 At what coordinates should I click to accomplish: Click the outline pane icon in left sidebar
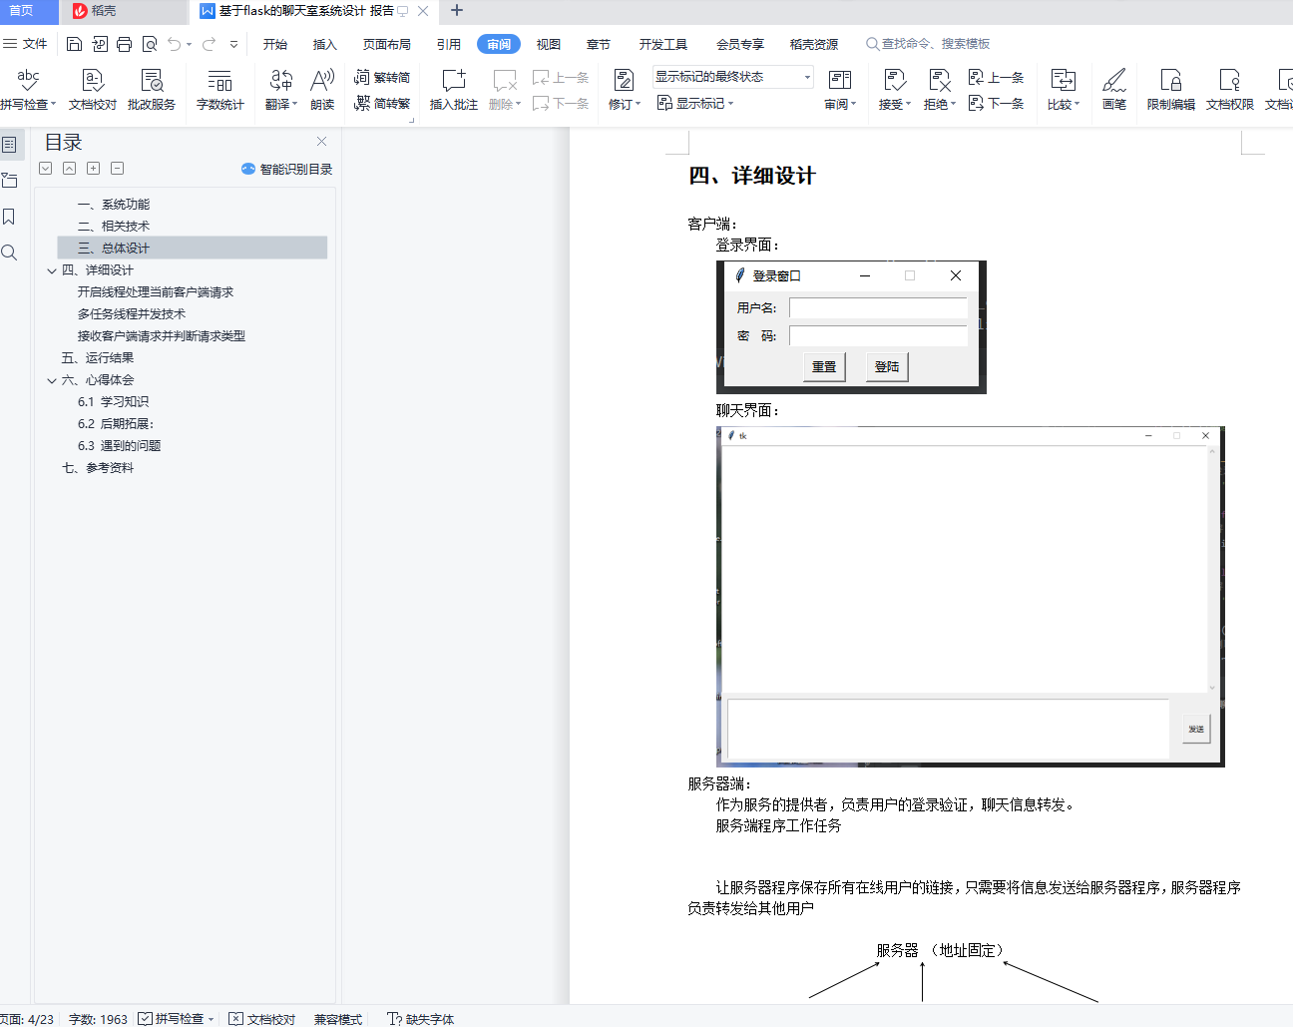[x=10, y=145]
